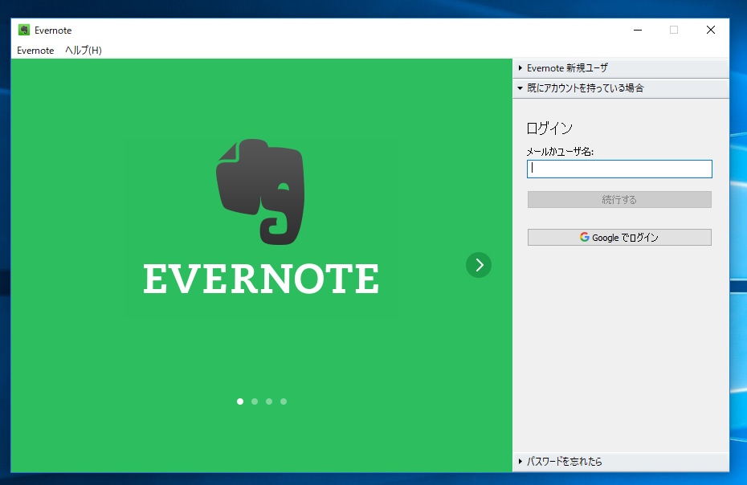Screen dimensions: 747x485
Task: Click the Google logo on login button
Action: 585,237
